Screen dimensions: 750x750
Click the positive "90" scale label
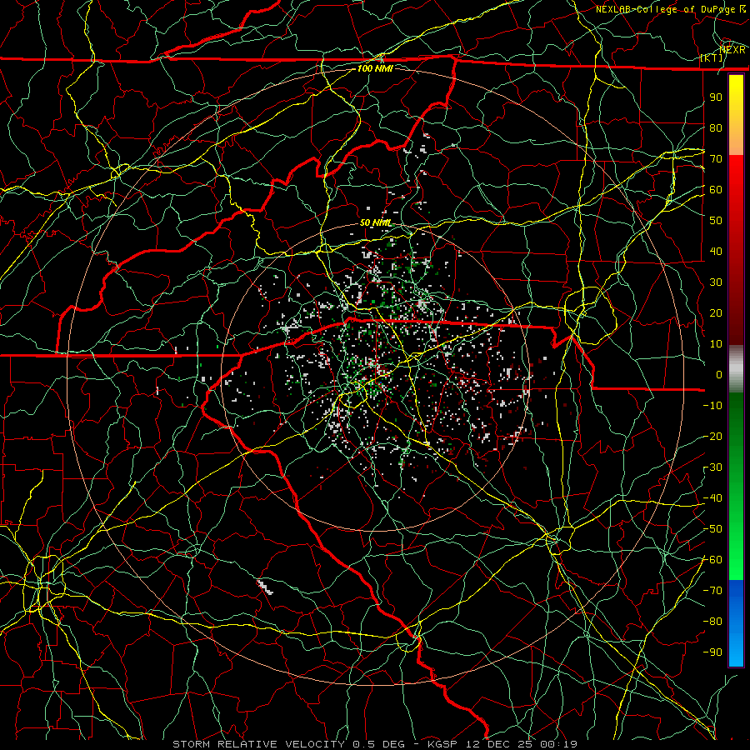click(x=716, y=97)
